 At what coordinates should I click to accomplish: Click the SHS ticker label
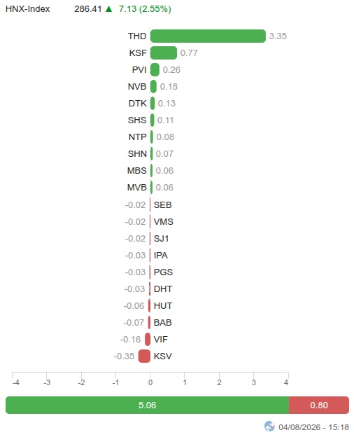click(137, 120)
